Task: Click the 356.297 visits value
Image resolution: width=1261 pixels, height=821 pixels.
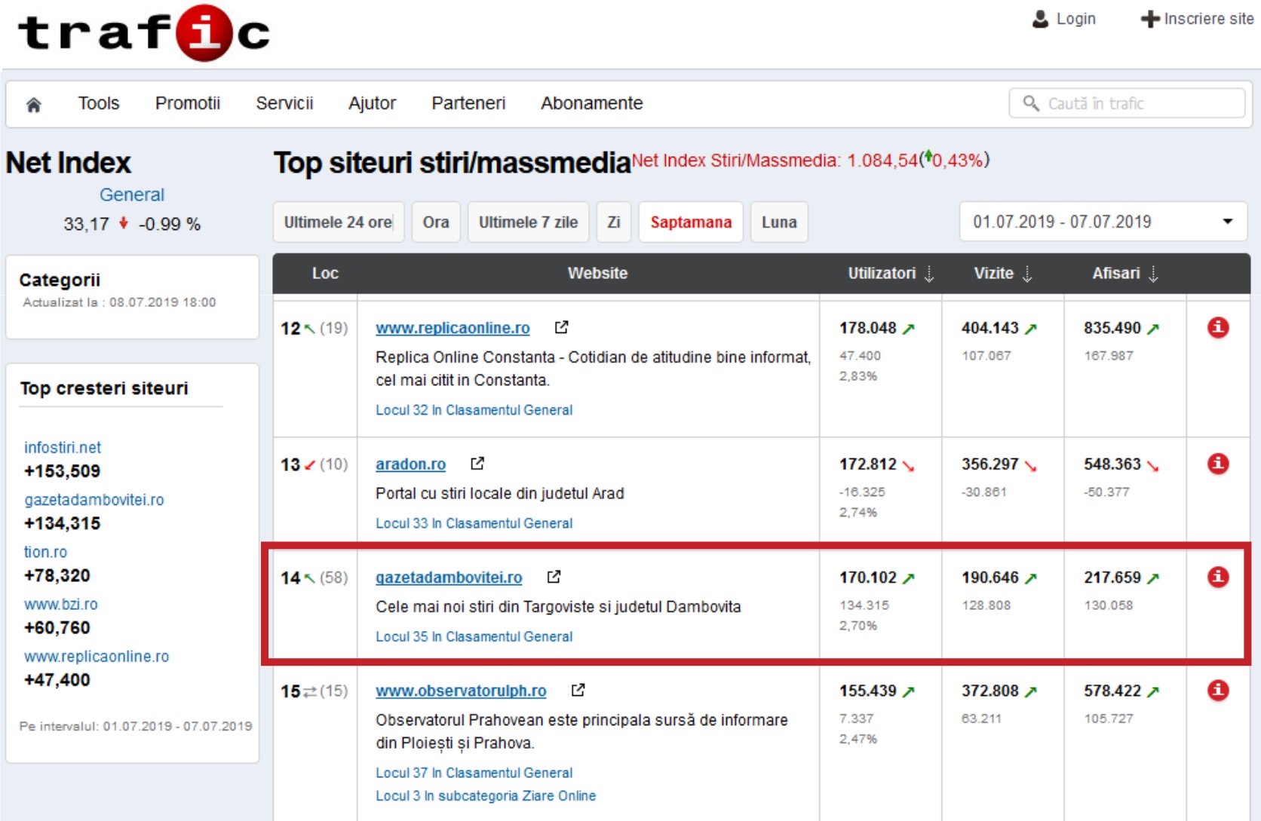Action: pos(990,464)
